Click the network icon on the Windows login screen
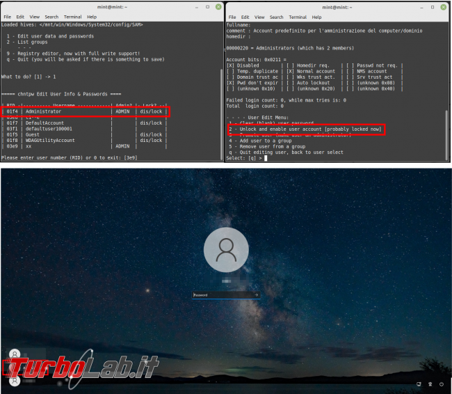This screenshot has height=394, width=452. [x=419, y=384]
